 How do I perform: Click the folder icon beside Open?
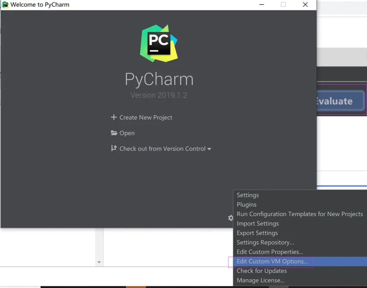[x=114, y=133]
